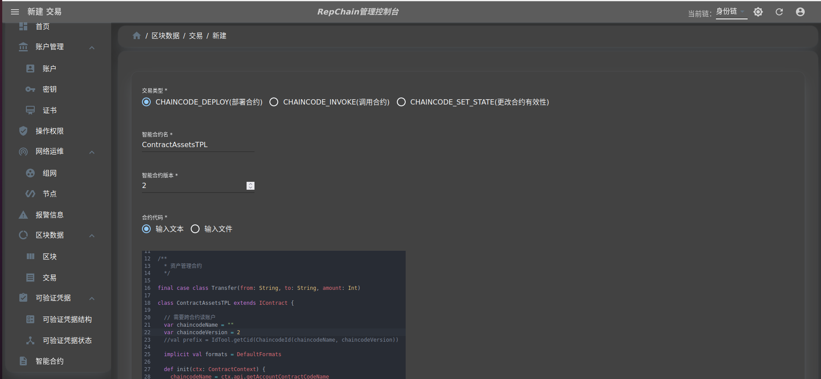Collapse the 网络运维 section chevron
Screen dimensions: 821x379
click(x=92, y=152)
